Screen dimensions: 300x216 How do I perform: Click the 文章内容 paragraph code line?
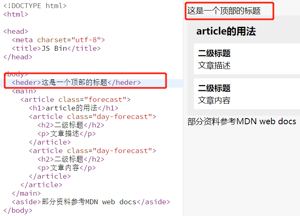coord(67,168)
